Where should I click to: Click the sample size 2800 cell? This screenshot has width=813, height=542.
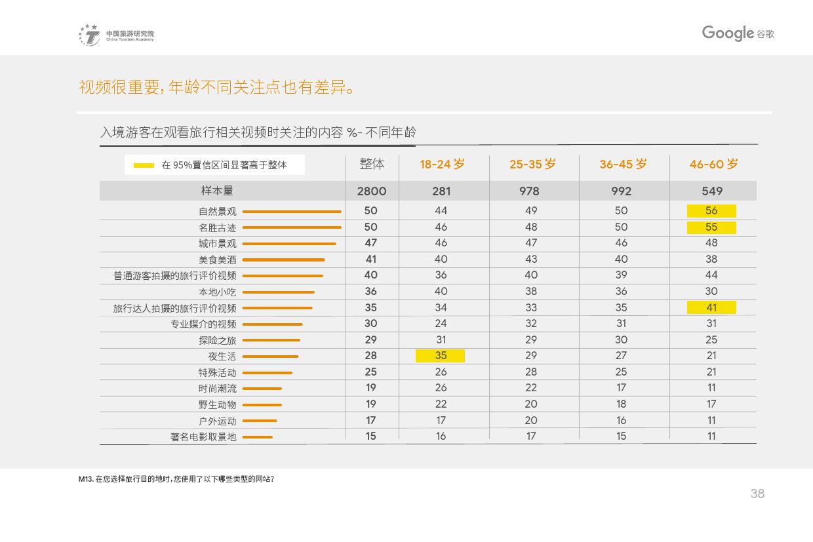coord(372,191)
